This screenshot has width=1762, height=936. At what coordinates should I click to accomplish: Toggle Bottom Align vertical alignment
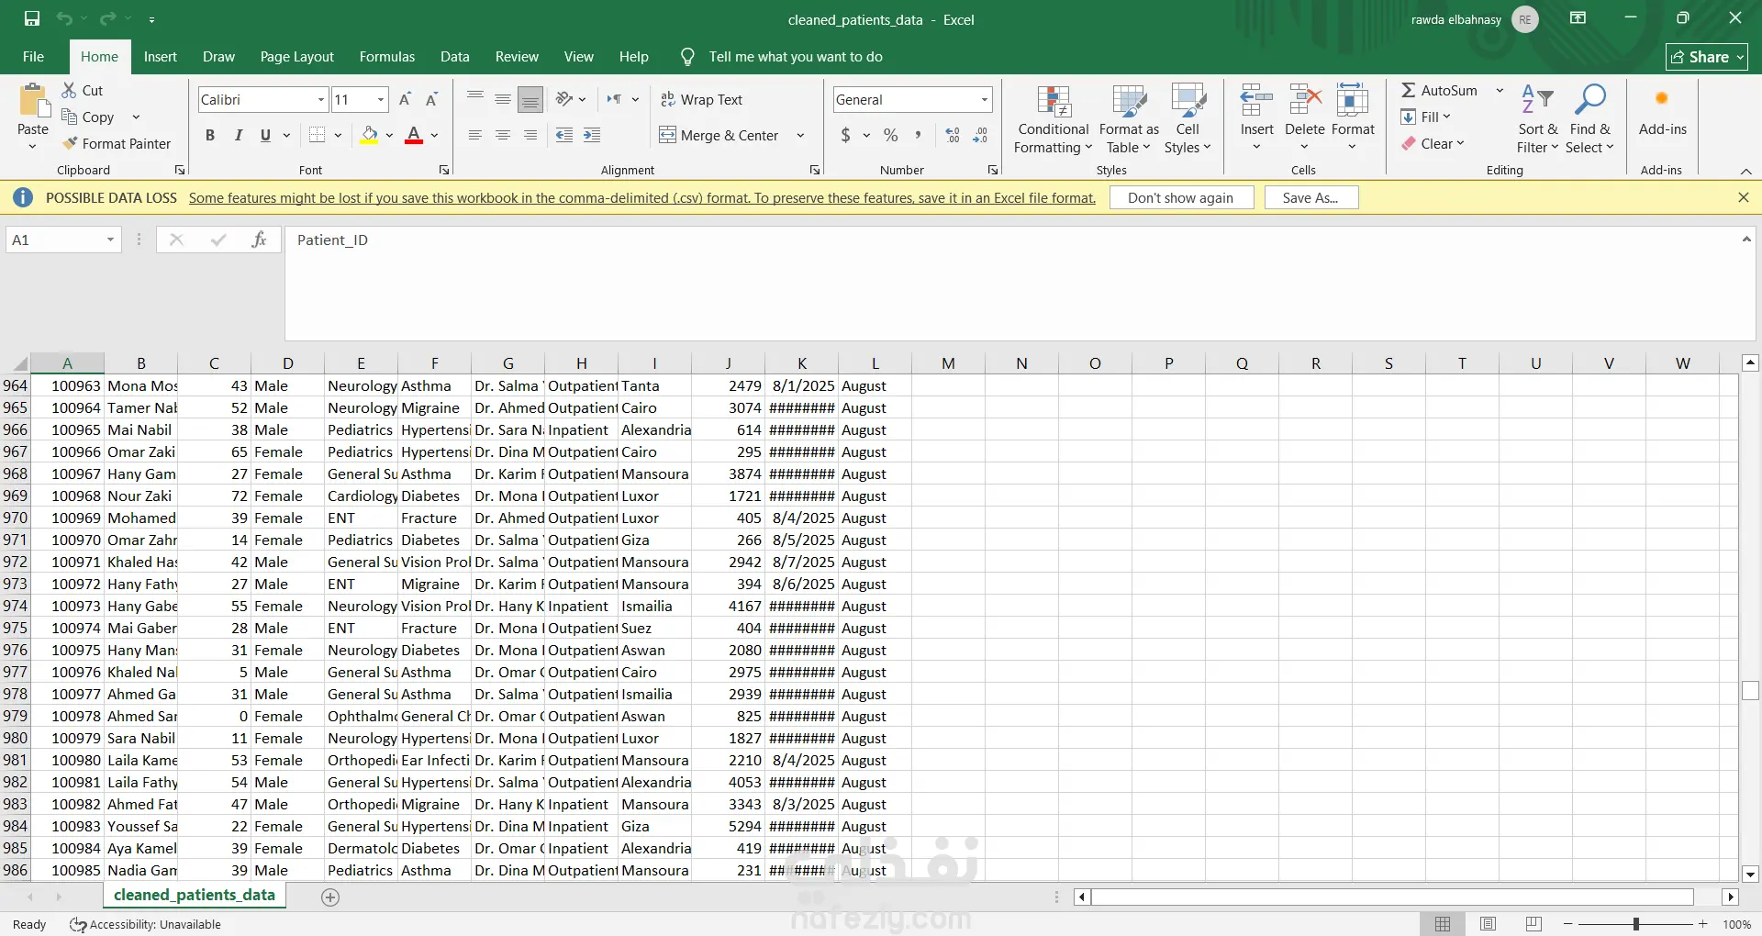coord(530,99)
